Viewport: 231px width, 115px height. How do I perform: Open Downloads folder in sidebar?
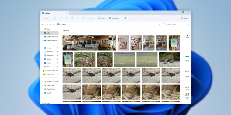click(x=50, y=52)
